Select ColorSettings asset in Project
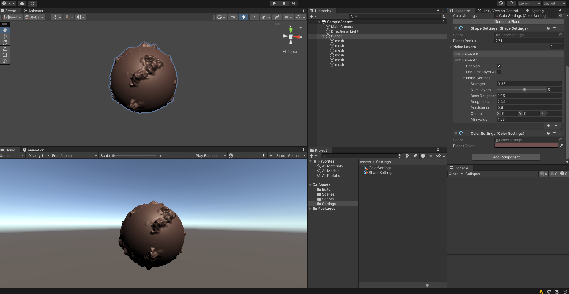The width and height of the screenshot is (569, 294). [x=378, y=168]
